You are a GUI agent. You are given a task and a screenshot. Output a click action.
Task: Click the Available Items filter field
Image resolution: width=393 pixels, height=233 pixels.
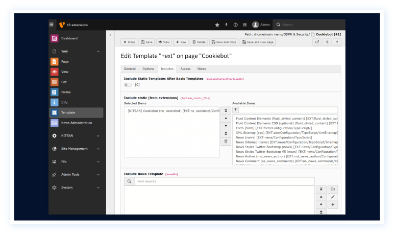coord(288,110)
